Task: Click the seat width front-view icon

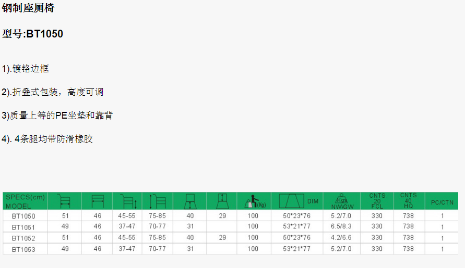Action: pos(98,201)
